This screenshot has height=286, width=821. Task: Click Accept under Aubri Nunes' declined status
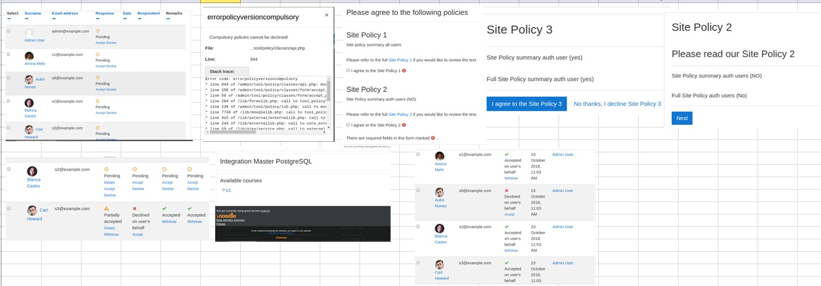(x=509, y=214)
